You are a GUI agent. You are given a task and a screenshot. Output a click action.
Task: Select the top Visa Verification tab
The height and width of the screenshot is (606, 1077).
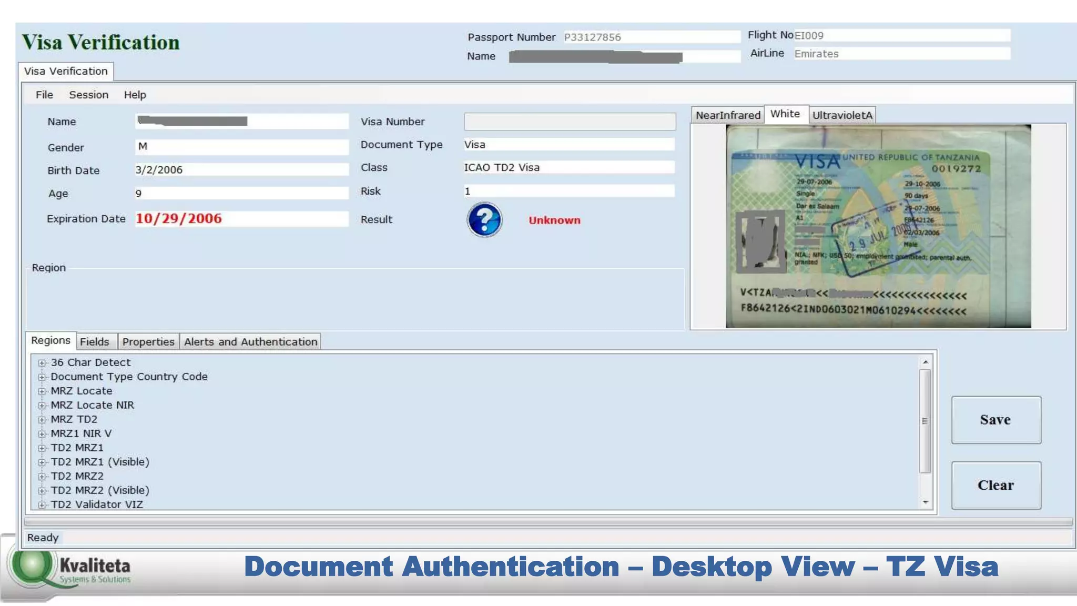coord(66,71)
